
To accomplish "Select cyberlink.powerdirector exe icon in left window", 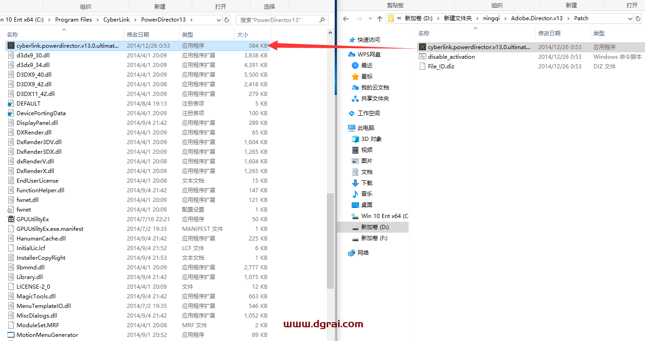I will coord(11,45).
